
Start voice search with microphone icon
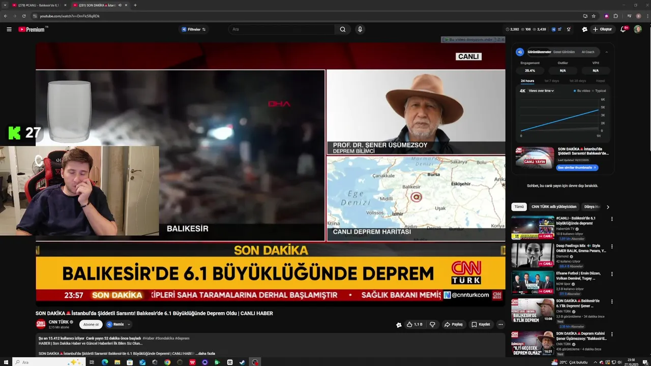point(360,29)
